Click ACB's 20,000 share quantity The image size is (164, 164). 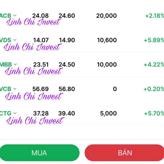[106, 16]
